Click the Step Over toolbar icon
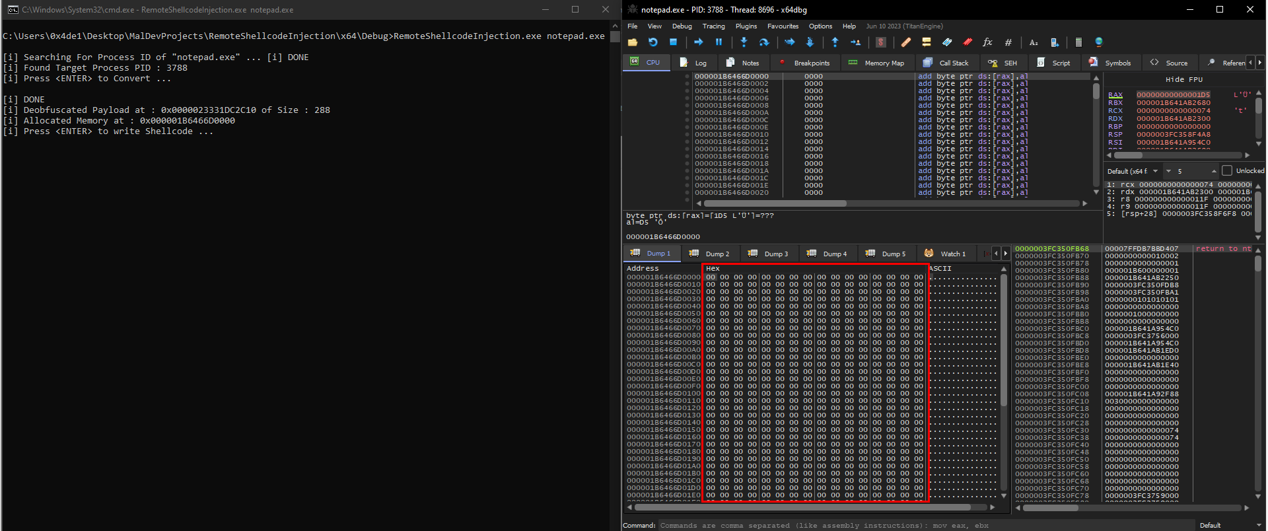 click(x=764, y=42)
